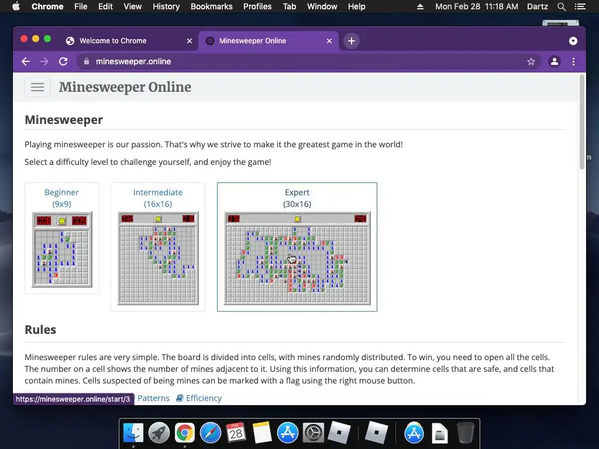Open Spotlight search icon
Image resolution: width=599 pixels, height=449 pixels.
(x=561, y=6)
